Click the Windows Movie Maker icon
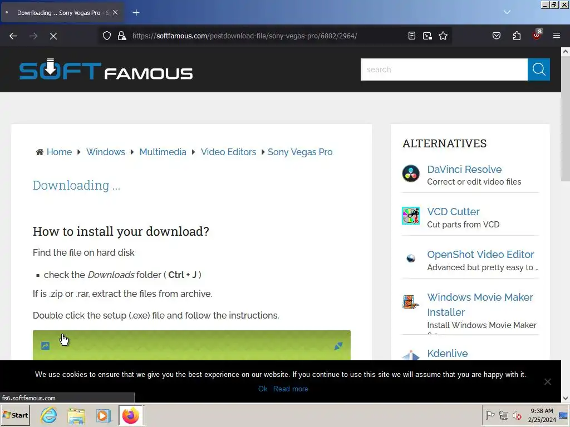 (x=411, y=302)
